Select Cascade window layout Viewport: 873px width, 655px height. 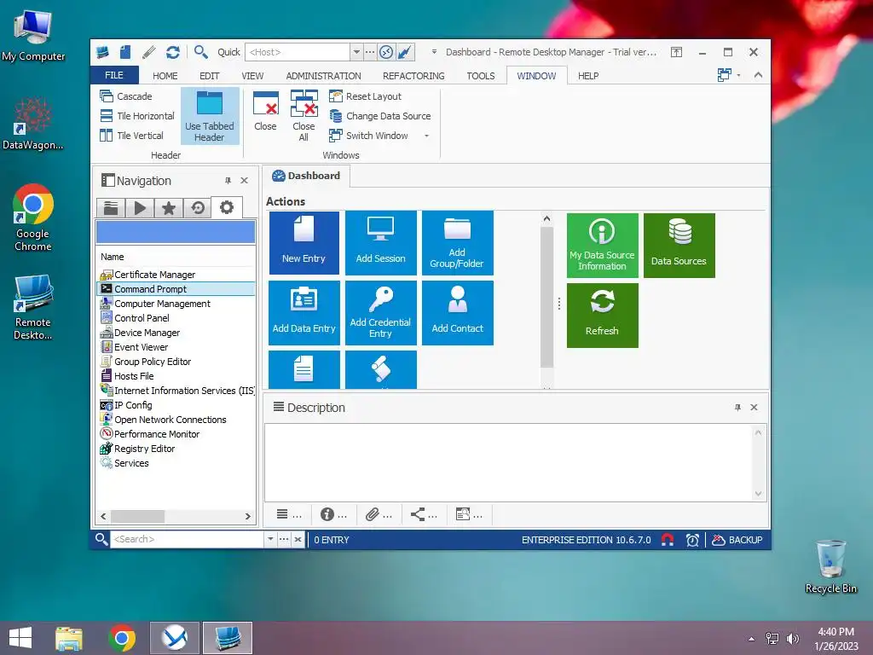pyautogui.click(x=126, y=96)
